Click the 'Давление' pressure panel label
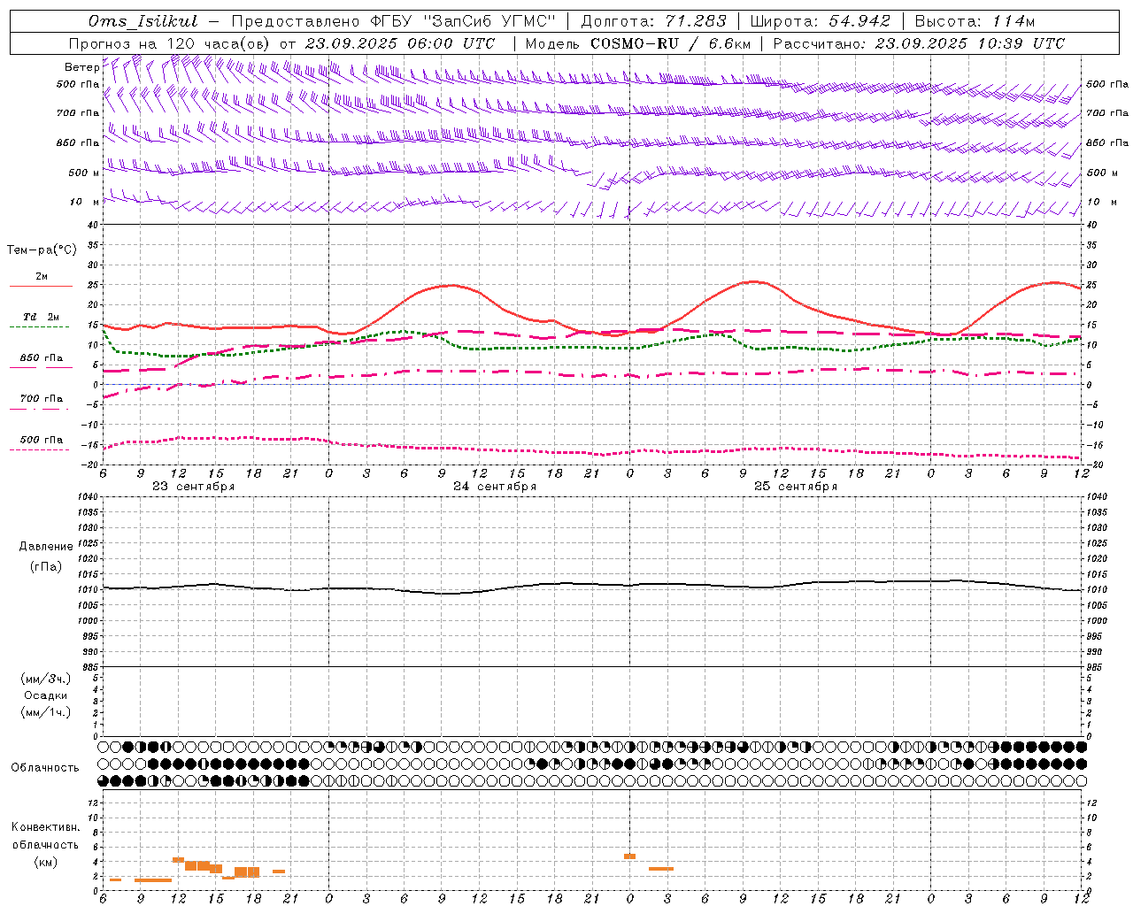Image resolution: width=1133 pixels, height=906 pixels. click(x=46, y=547)
